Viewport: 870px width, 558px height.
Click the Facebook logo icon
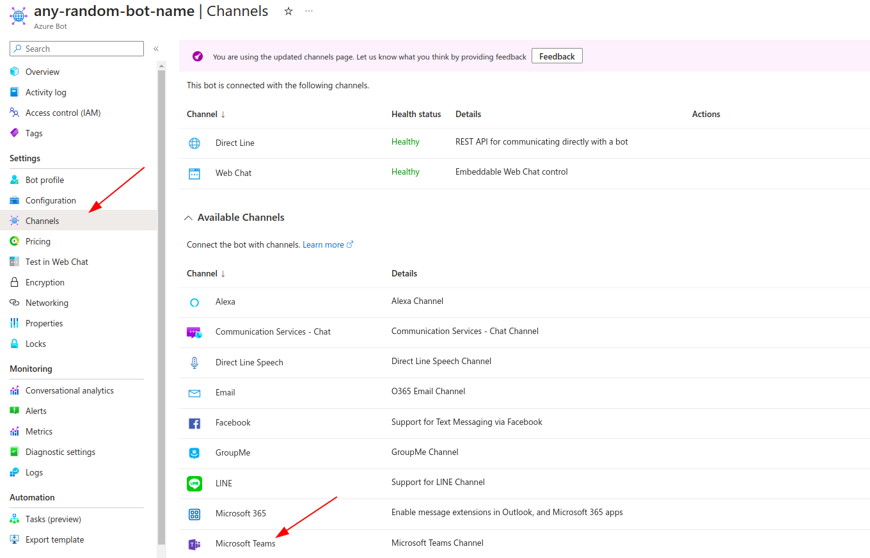coord(194,423)
